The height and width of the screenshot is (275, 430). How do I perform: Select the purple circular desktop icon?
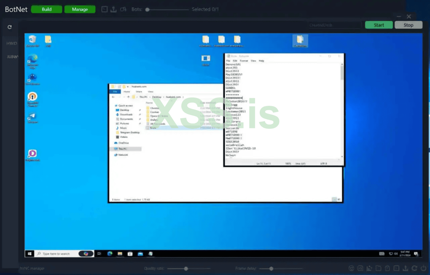33,155
